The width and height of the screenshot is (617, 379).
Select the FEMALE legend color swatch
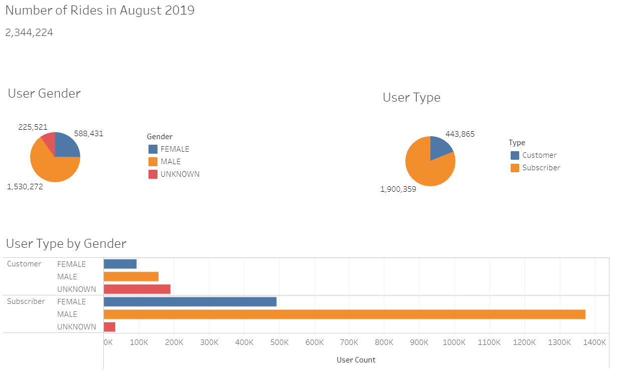coord(152,149)
